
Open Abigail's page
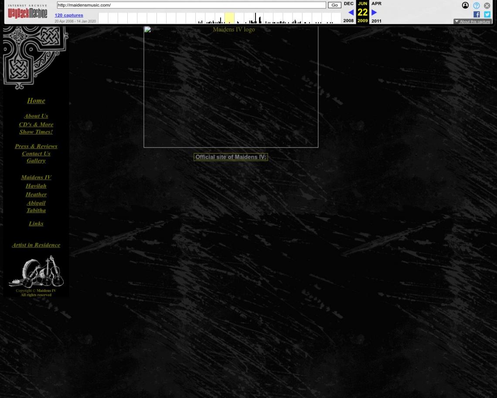pyautogui.click(x=36, y=203)
